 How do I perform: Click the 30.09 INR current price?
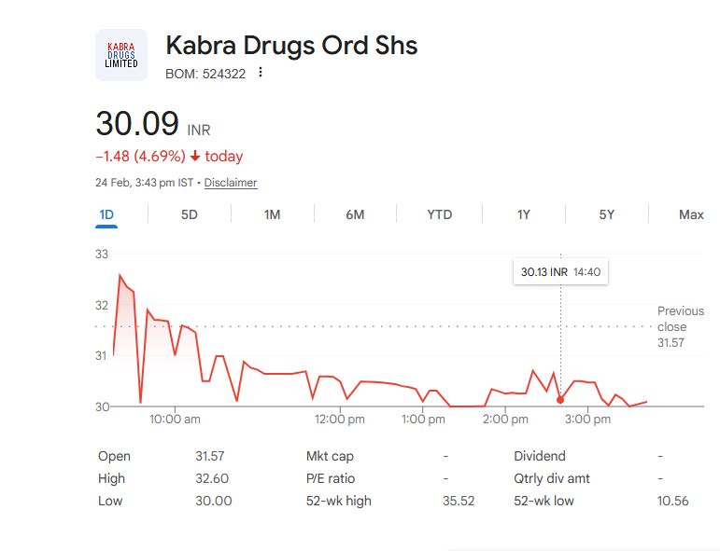click(137, 124)
